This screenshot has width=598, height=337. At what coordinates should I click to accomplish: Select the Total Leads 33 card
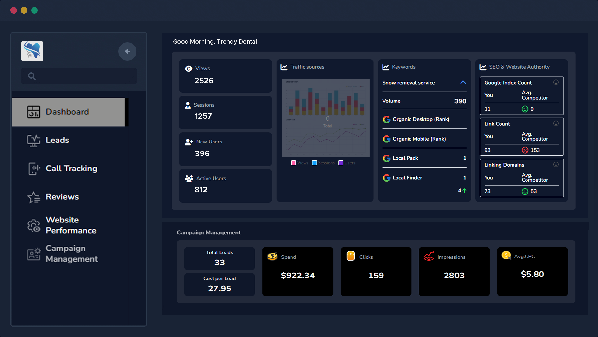tap(220, 258)
